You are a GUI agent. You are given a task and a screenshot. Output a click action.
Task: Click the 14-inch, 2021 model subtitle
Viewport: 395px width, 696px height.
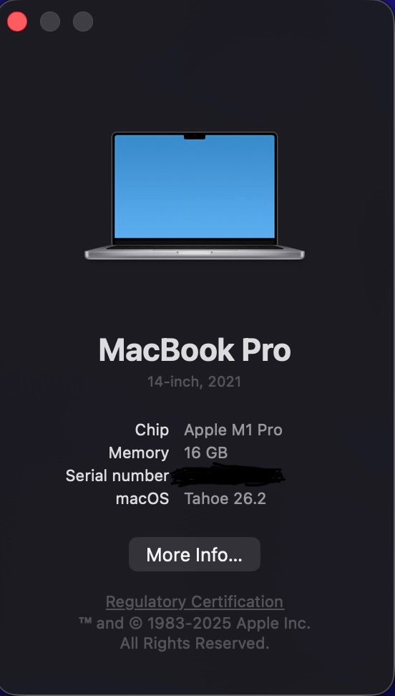pos(195,382)
